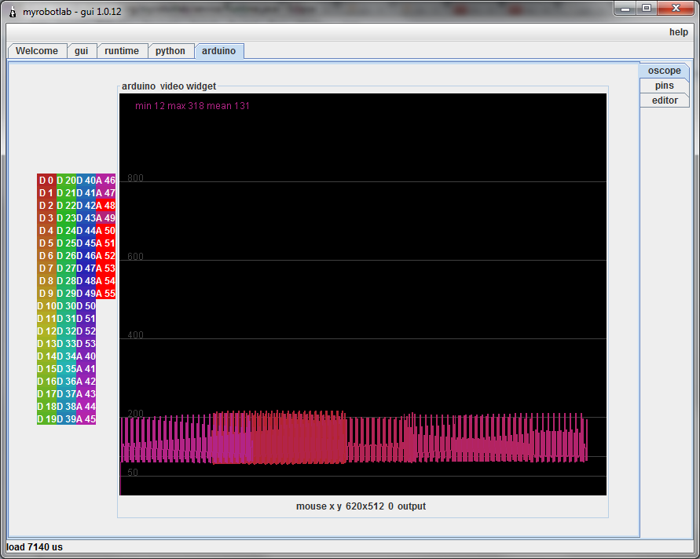Toggle analog pin A 45 trace
The image size is (700, 559).
tap(86, 419)
